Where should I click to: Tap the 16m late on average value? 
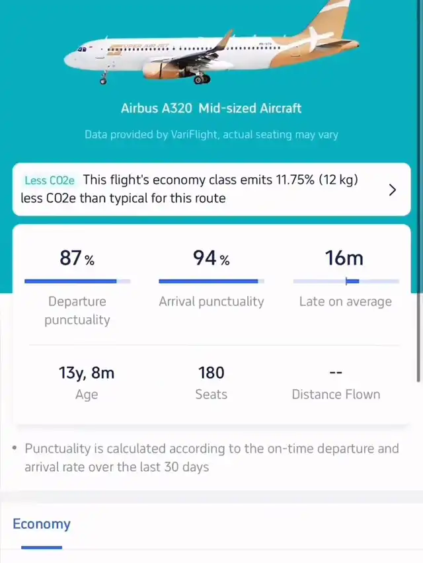[344, 258]
